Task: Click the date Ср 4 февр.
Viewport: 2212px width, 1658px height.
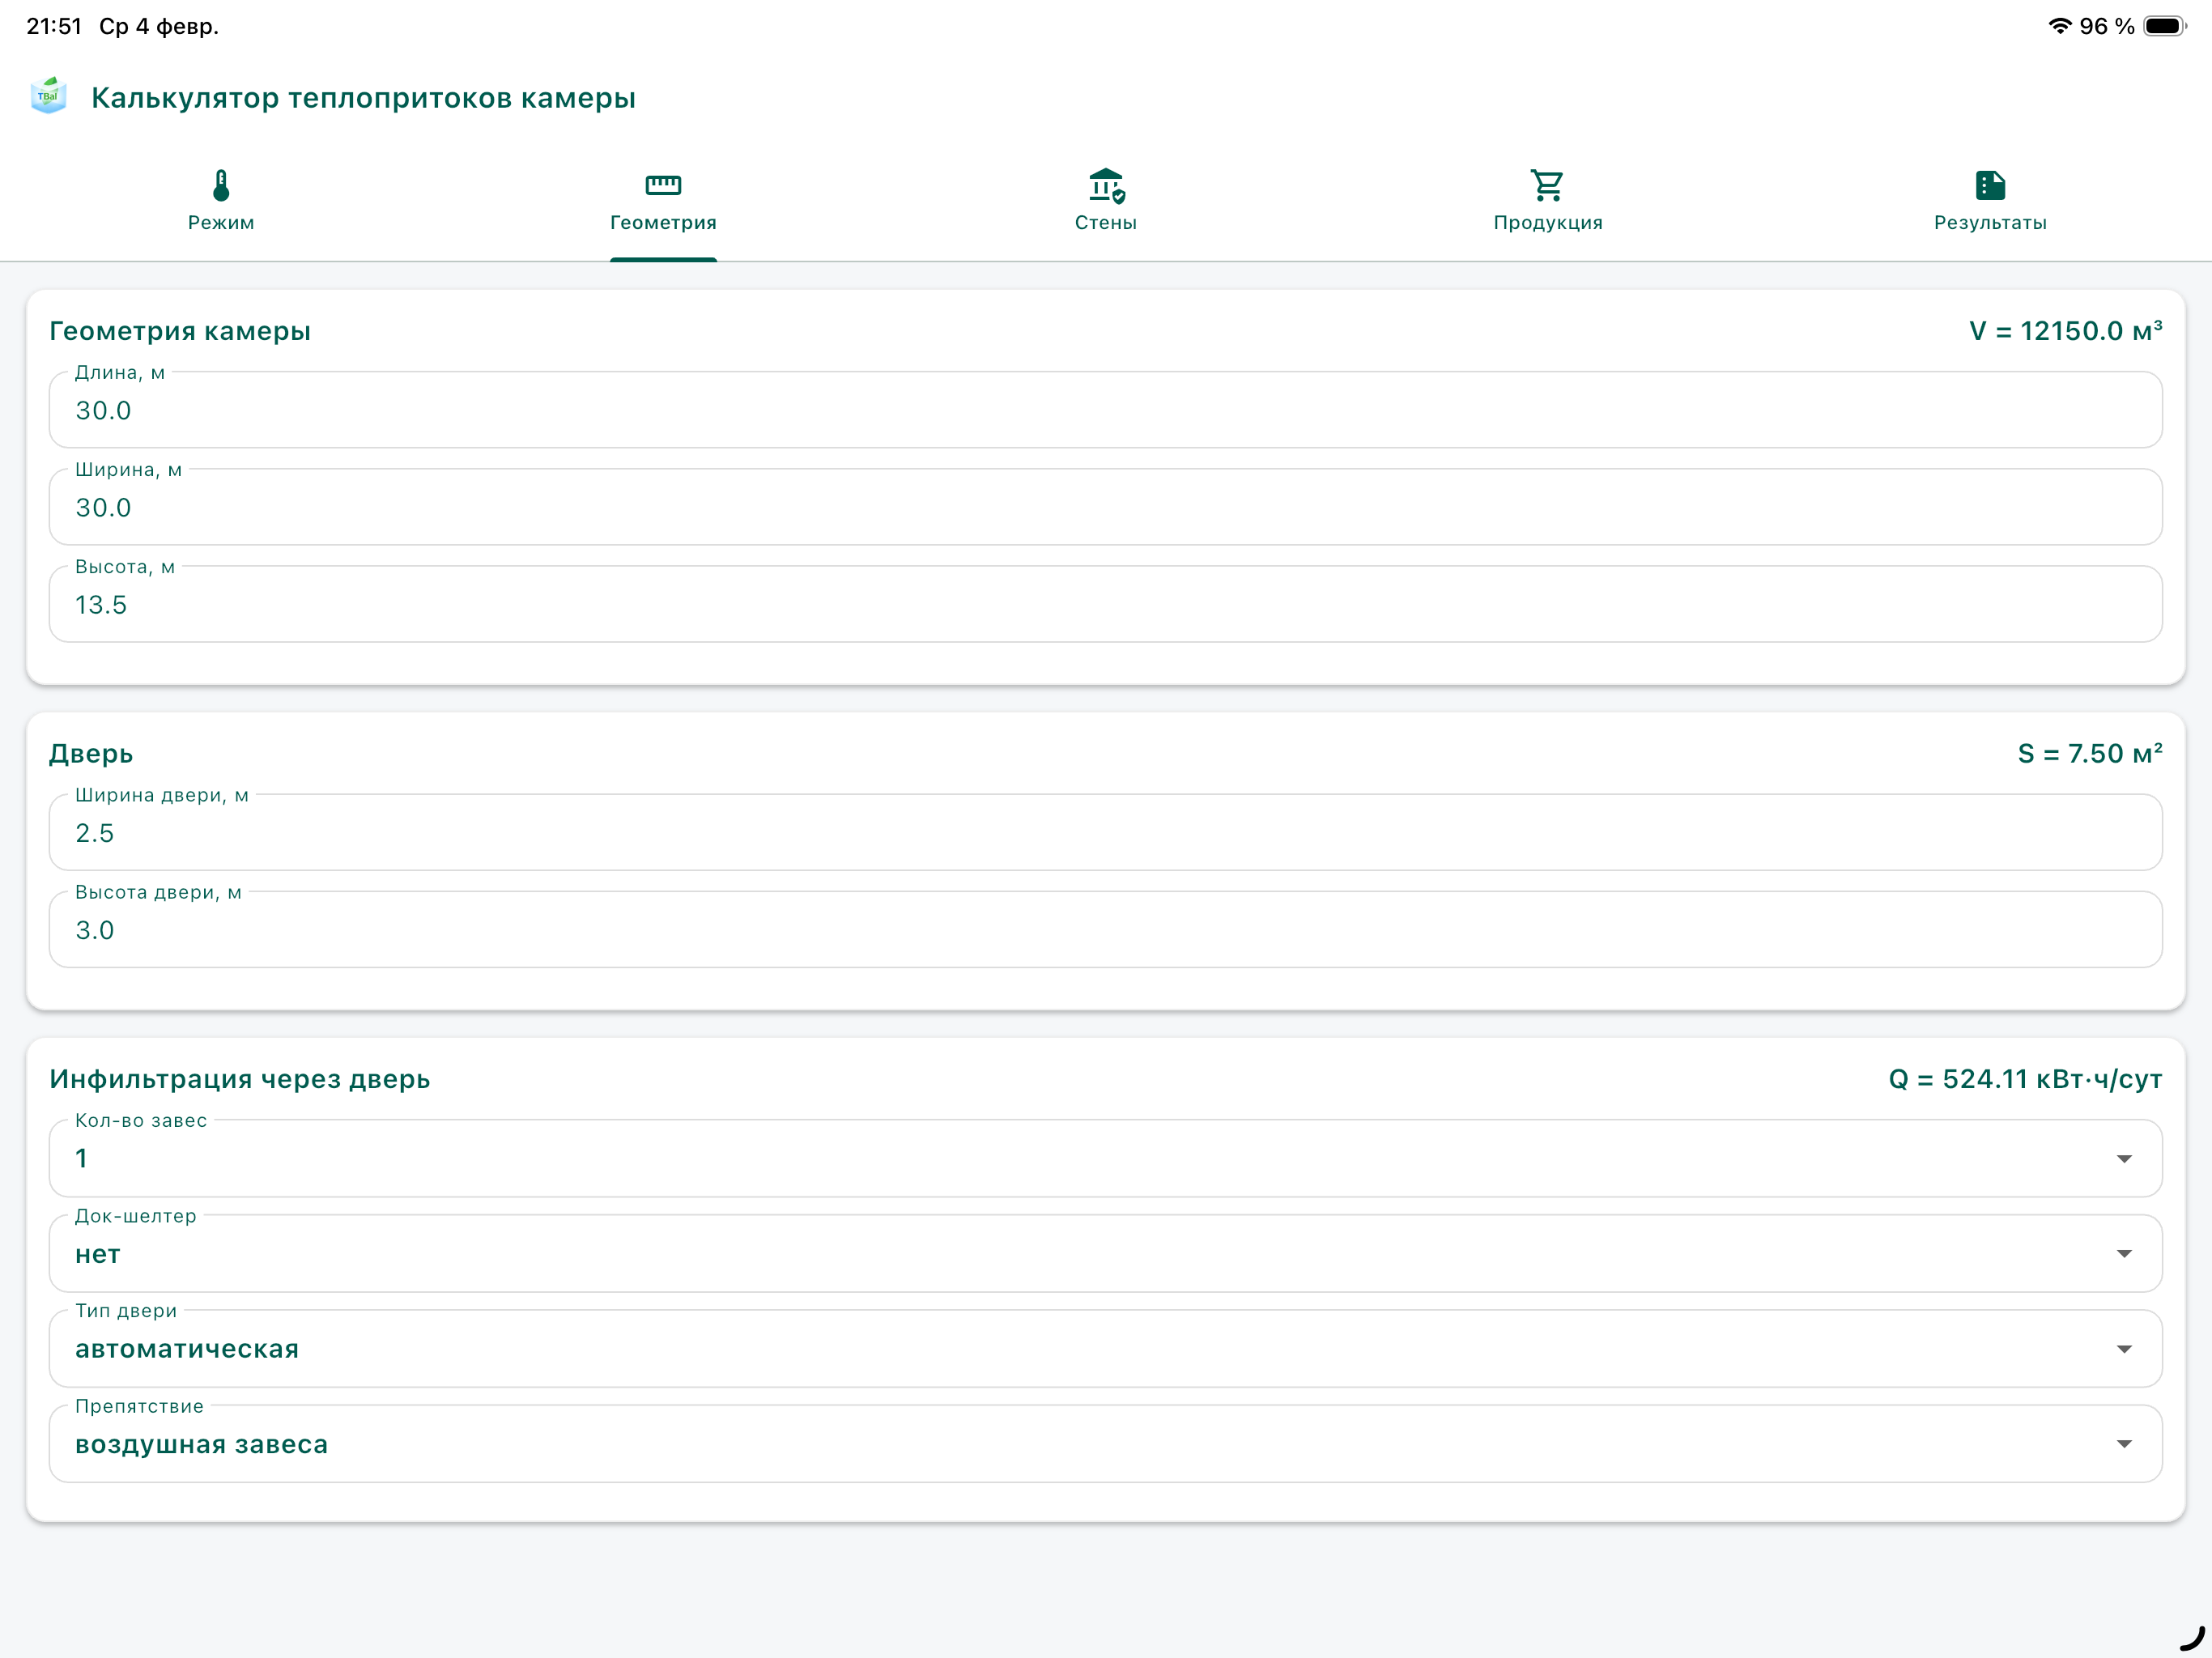Action: 159,26
